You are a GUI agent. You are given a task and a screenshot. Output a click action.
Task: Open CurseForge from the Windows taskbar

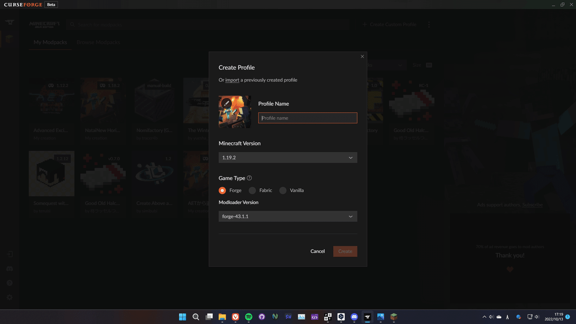(367, 317)
